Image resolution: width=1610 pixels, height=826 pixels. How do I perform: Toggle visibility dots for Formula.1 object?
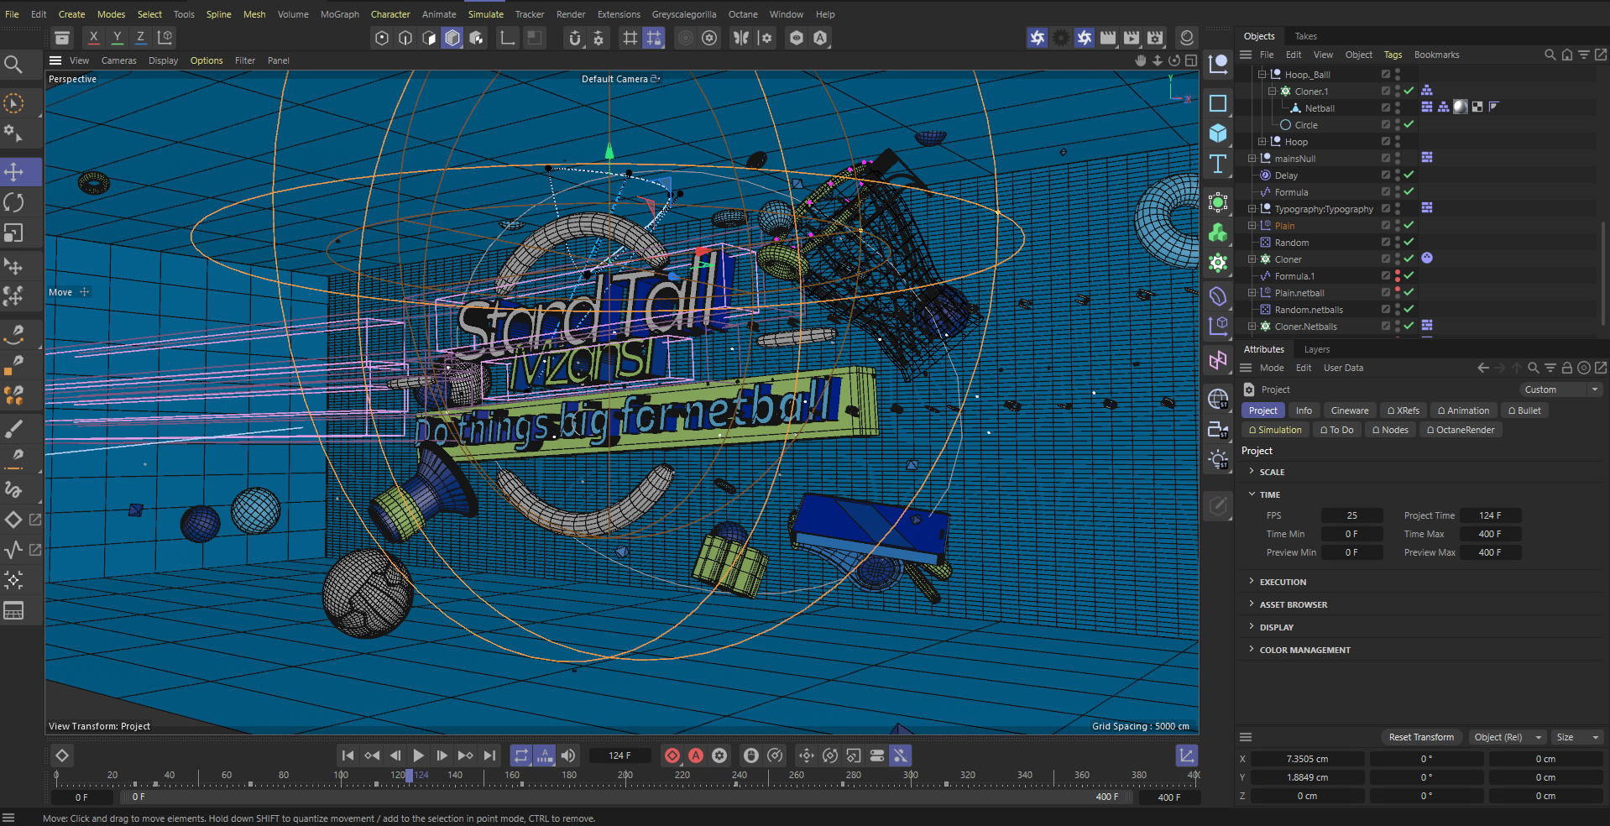[1397, 276]
